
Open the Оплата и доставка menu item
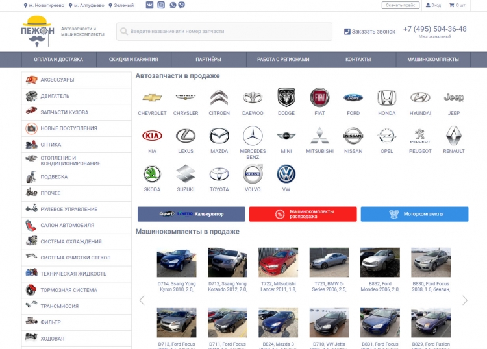pyautogui.click(x=58, y=60)
